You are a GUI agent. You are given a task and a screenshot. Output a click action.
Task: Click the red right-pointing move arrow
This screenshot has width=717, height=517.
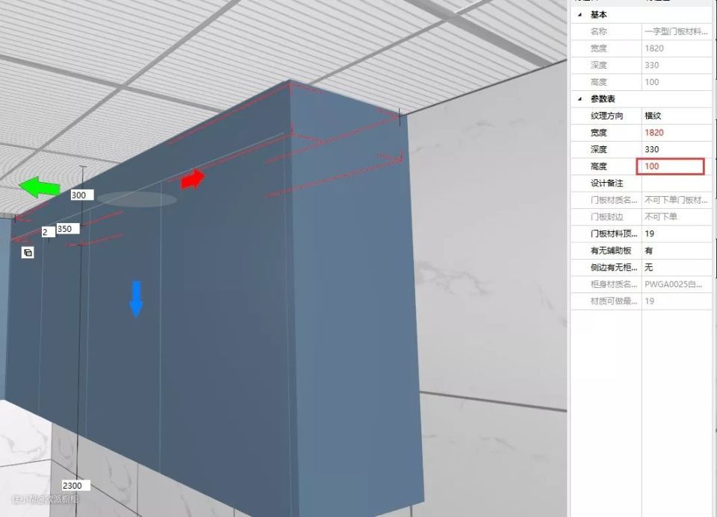click(193, 179)
